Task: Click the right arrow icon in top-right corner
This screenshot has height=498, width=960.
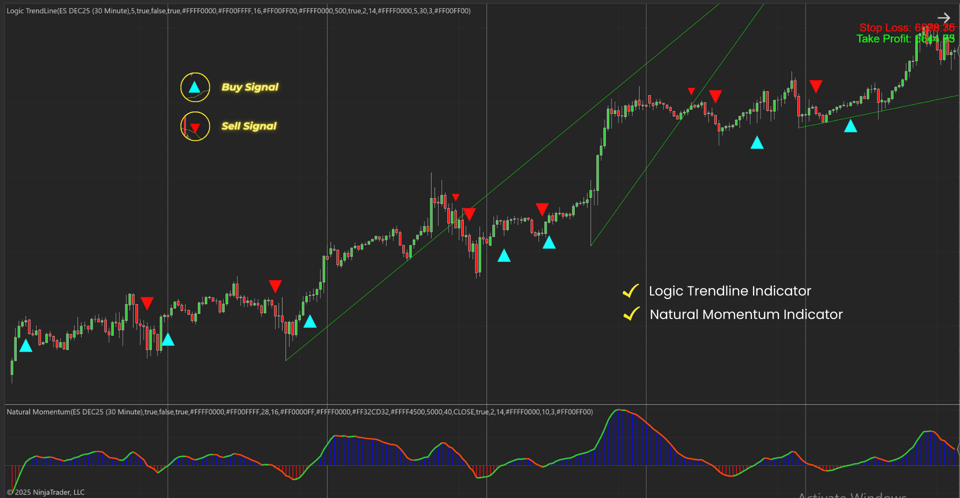Action: pyautogui.click(x=943, y=18)
